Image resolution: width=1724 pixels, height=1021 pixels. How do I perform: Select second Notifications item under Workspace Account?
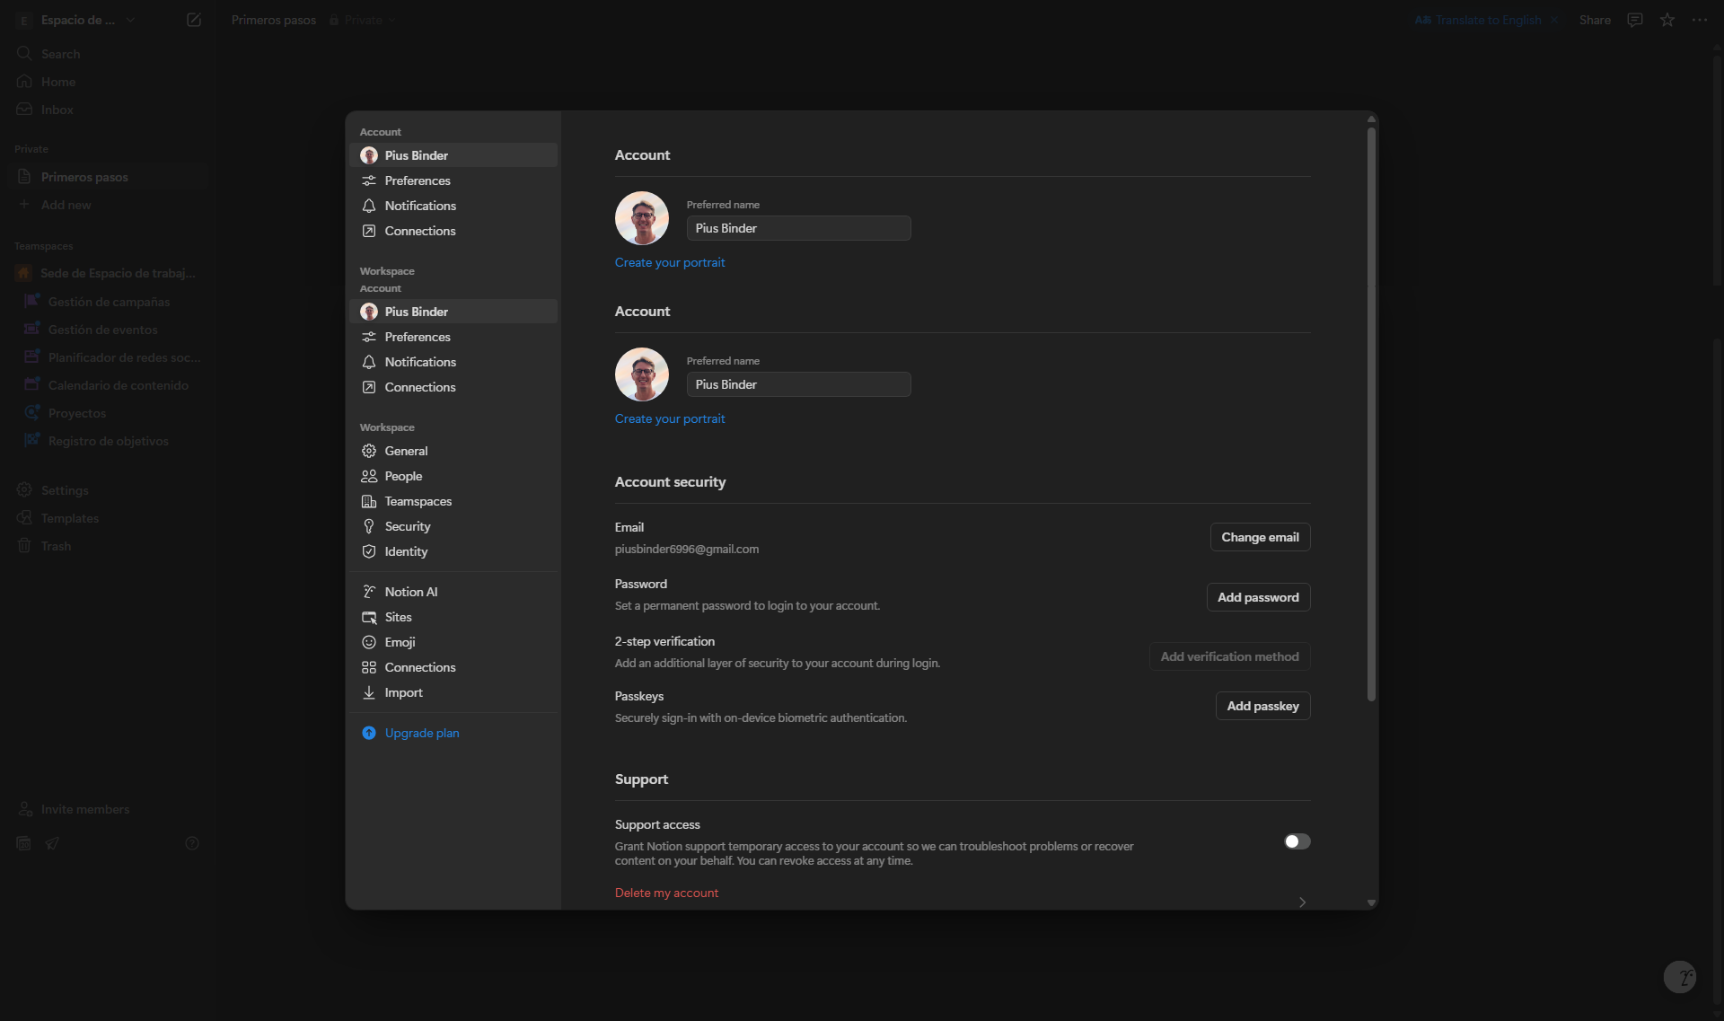(x=453, y=362)
